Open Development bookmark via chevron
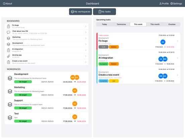The height and width of the screenshot is (139, 185). click(x=86, y=44)
